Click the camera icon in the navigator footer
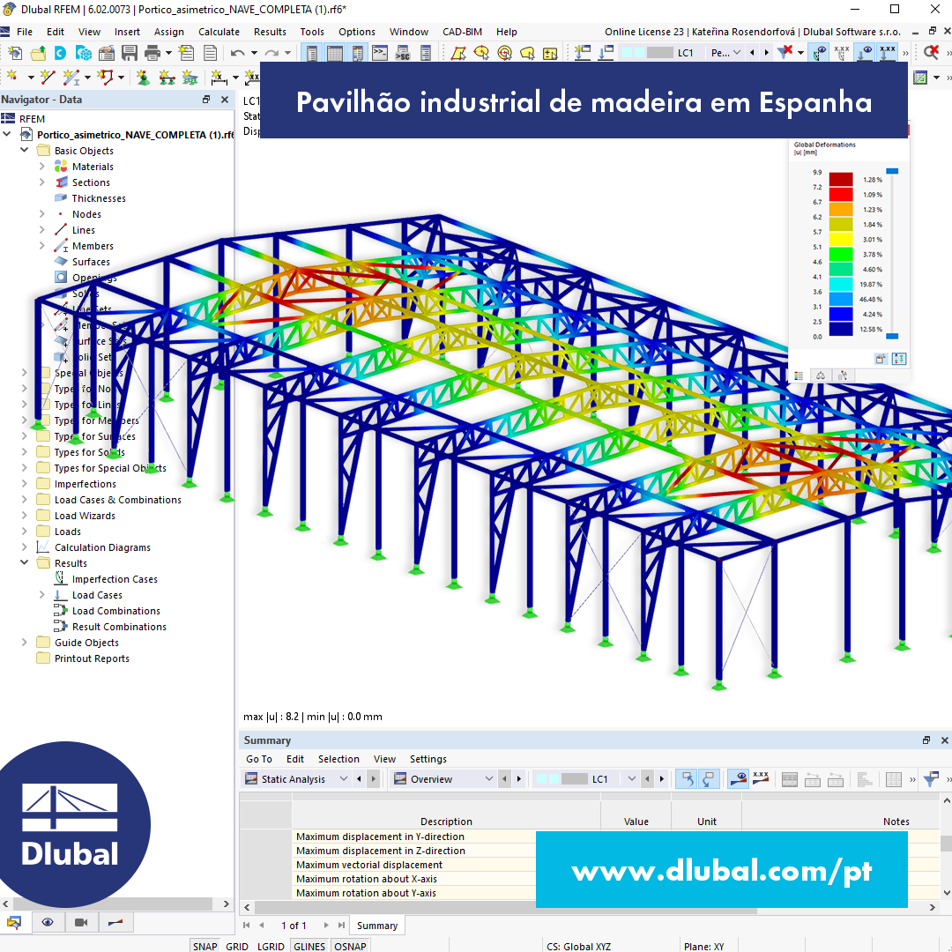Viewport: 952px width, 952px height. coord(81,922)
